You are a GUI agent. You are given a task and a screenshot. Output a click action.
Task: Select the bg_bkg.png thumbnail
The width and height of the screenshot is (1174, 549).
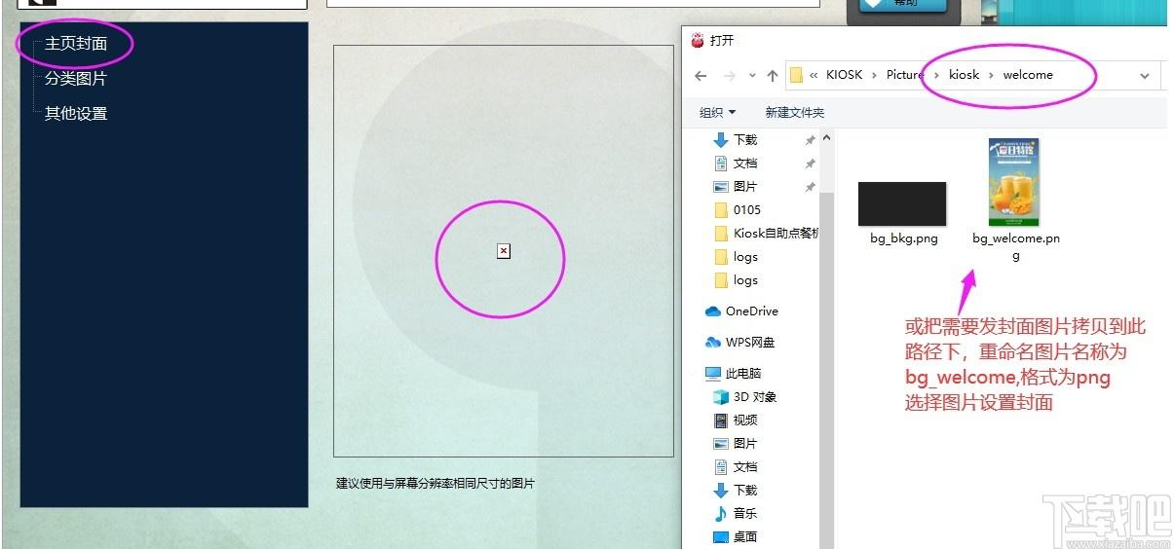pyautogui.click(x=902, y=203)
